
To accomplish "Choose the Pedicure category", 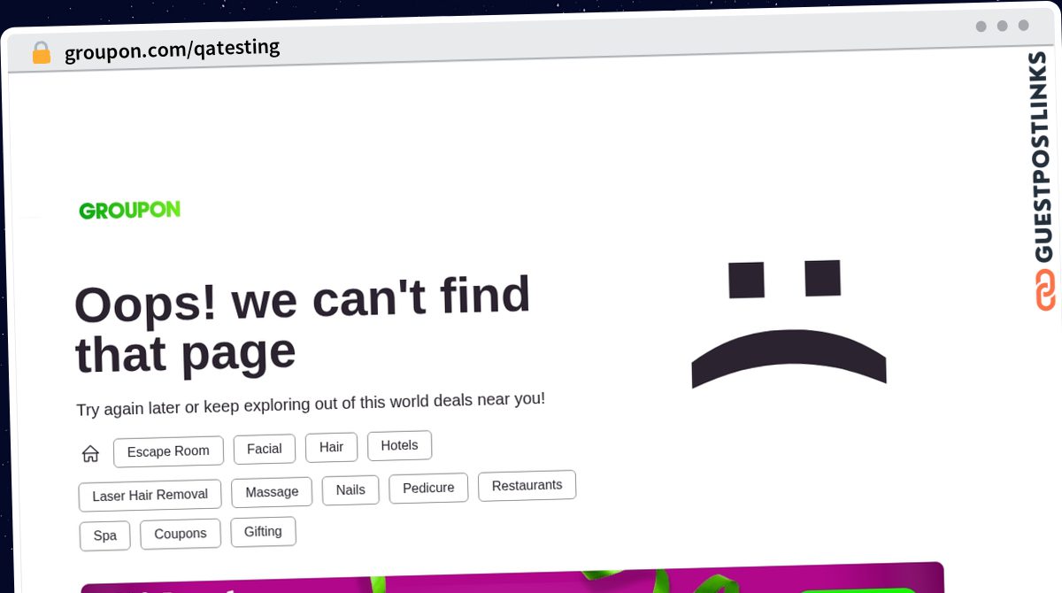I will 428,488.
